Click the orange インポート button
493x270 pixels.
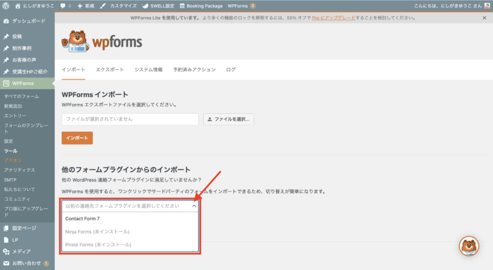tap(77, 138)
